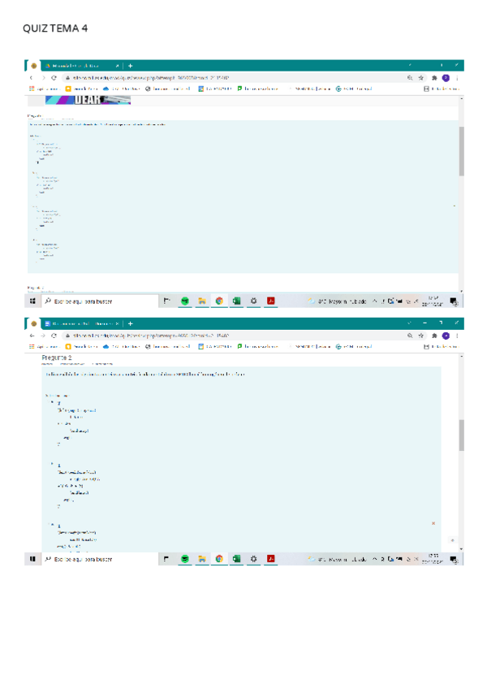Open Chrome from the upper taskbar
This screenshot has width=487, height=689.
point(219,301)
